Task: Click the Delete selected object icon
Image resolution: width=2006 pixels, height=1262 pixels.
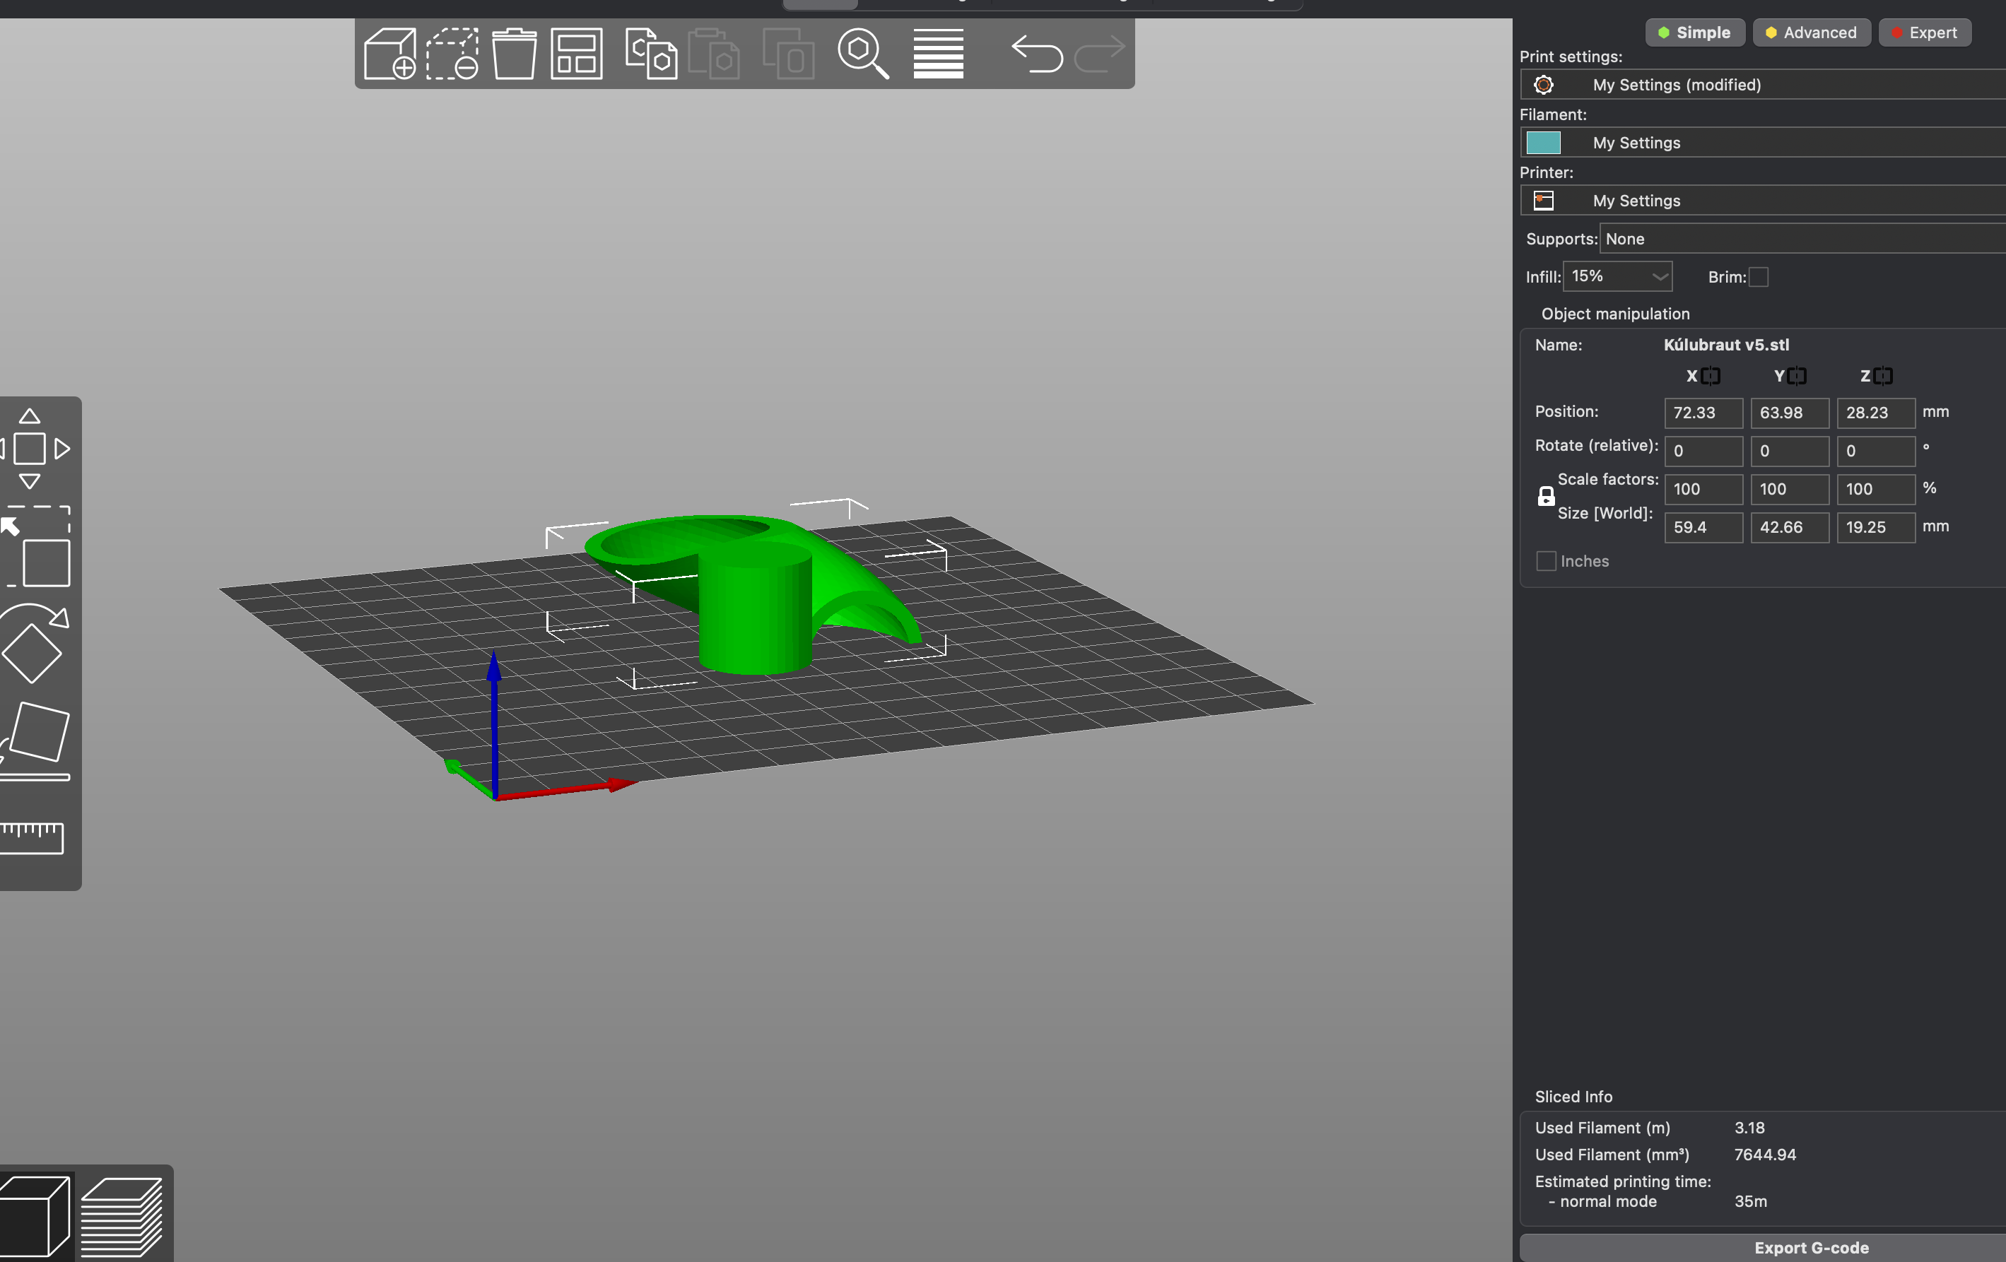Action: click(x=452, y=54)
